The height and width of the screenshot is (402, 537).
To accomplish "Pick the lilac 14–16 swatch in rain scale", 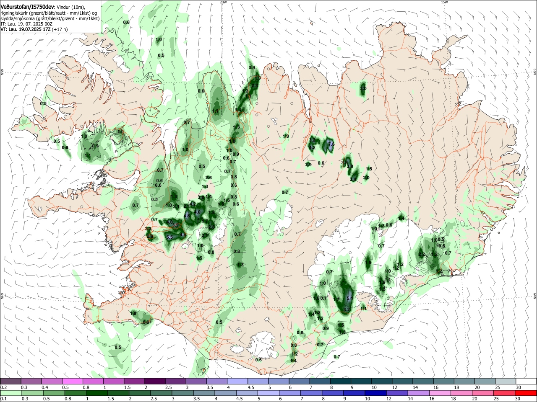I will [419, 393].
